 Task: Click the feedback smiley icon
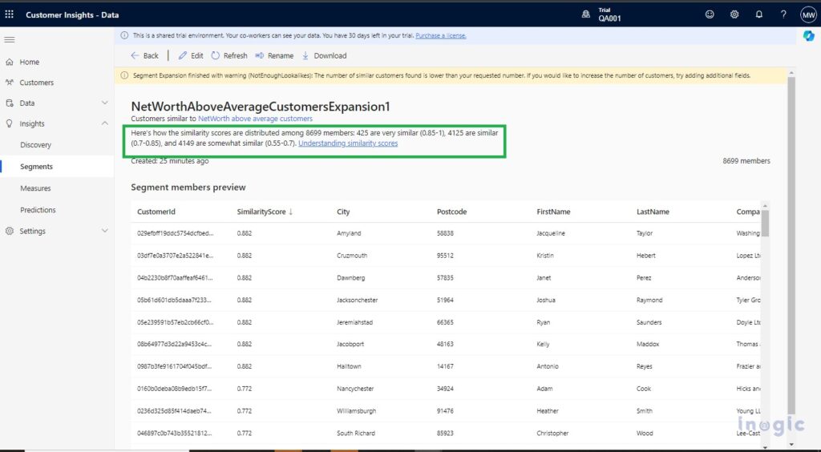pos(710,14)
